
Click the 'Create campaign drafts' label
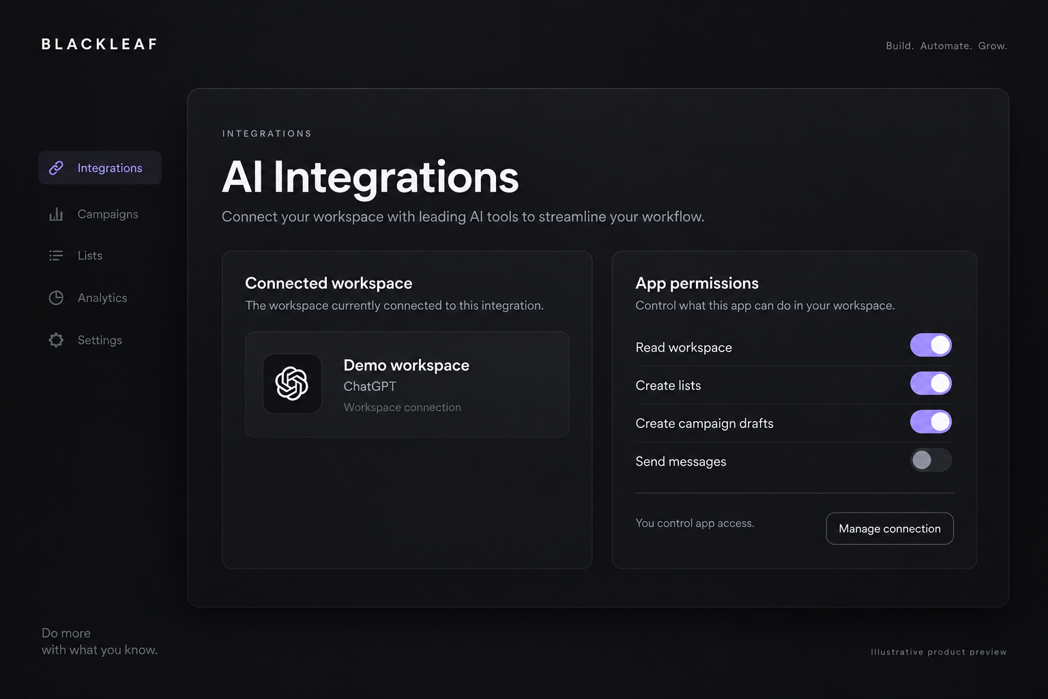click(705, 424)
